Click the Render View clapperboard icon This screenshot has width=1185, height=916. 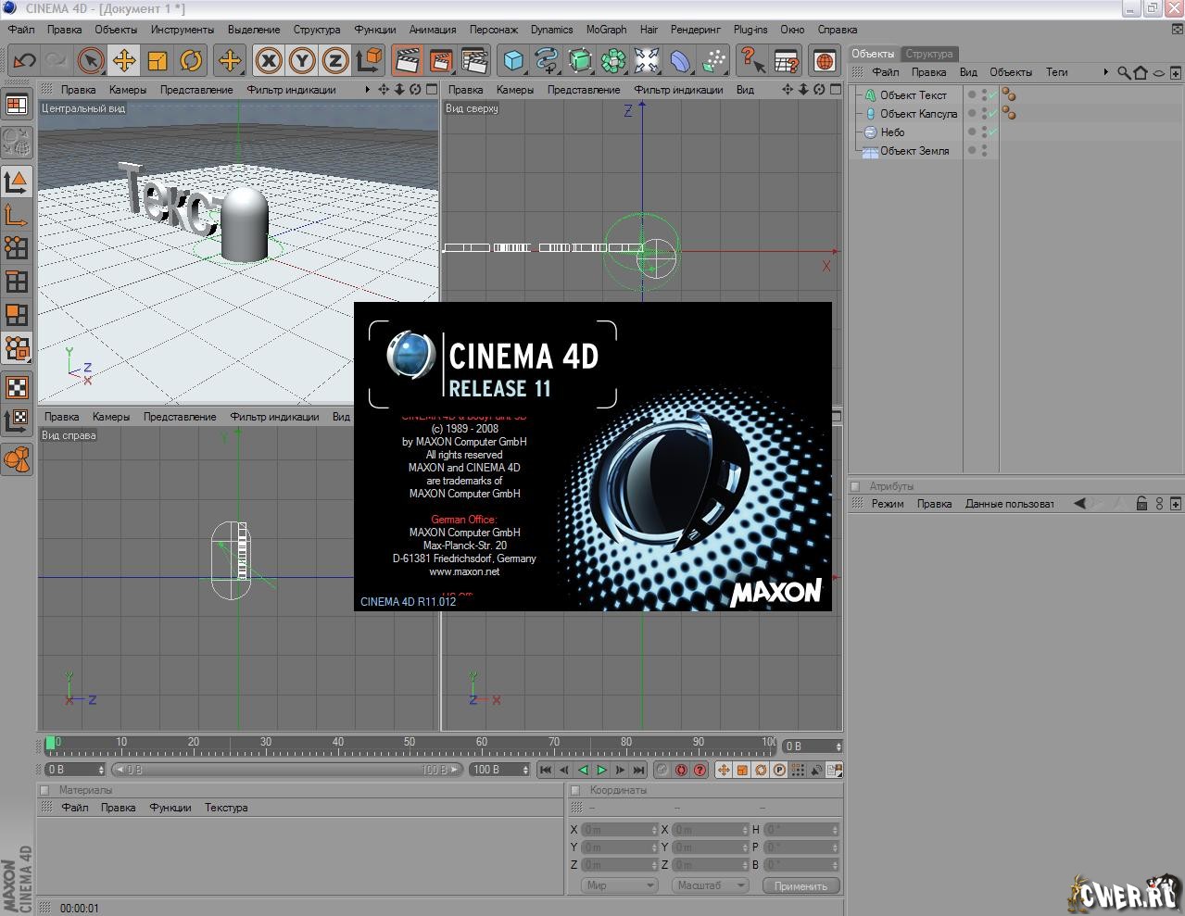(407, 61)
